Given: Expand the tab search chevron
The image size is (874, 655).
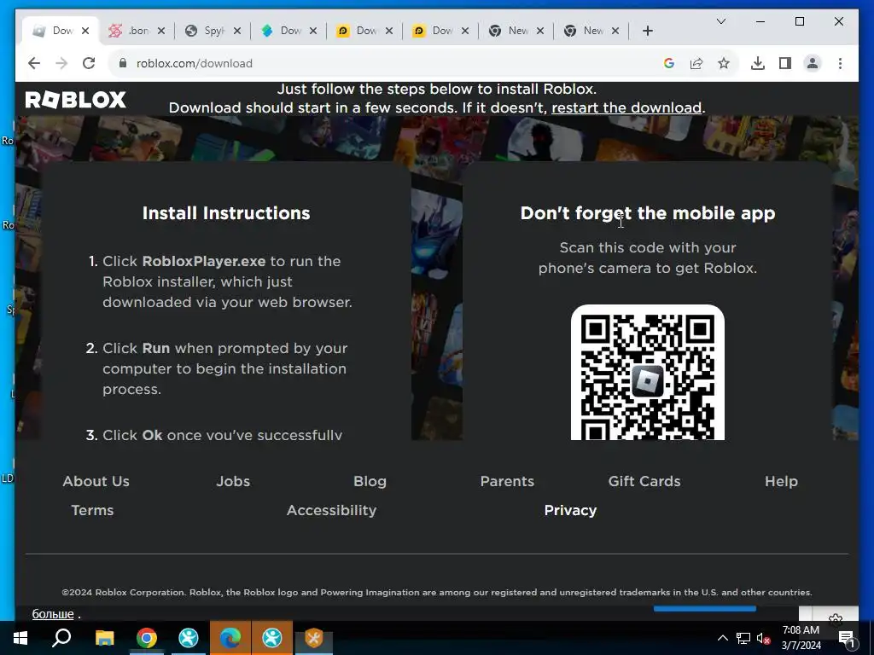Looking at the screenshot, I should pyautogui.click(x=720, y=21).
